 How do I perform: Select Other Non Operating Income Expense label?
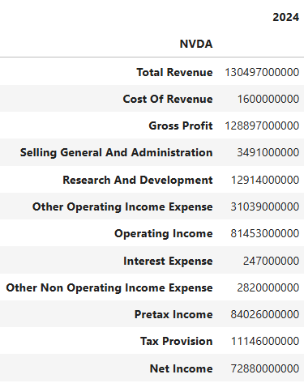click(109, 287)
